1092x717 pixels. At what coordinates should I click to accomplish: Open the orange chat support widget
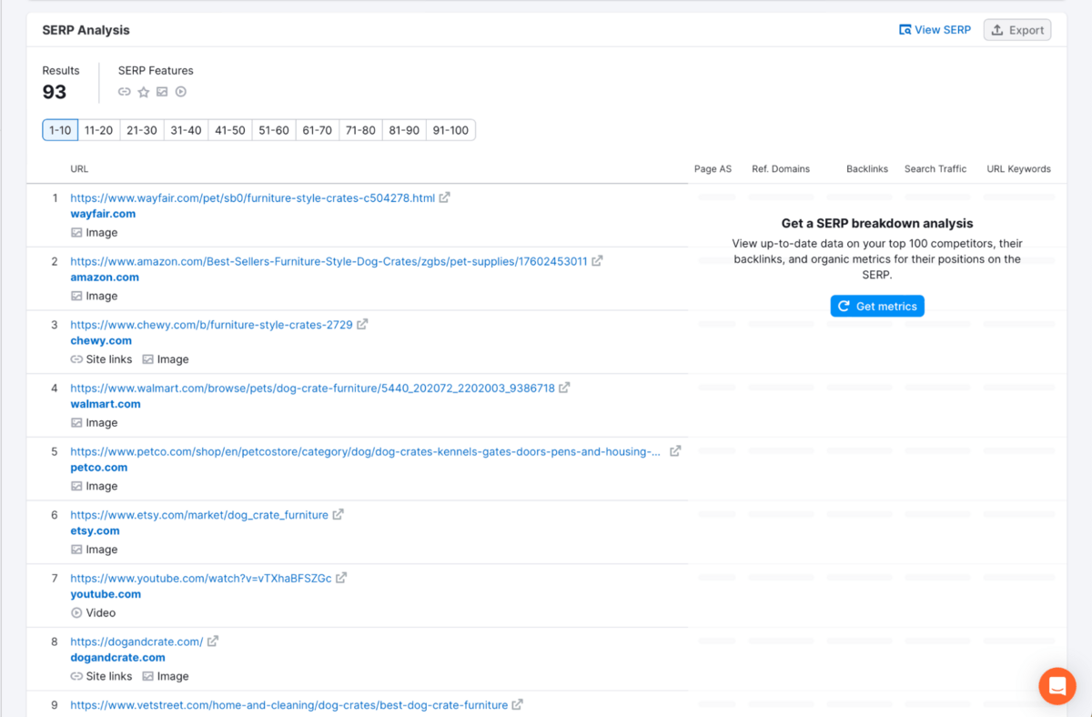click(x=1057, y=686)
